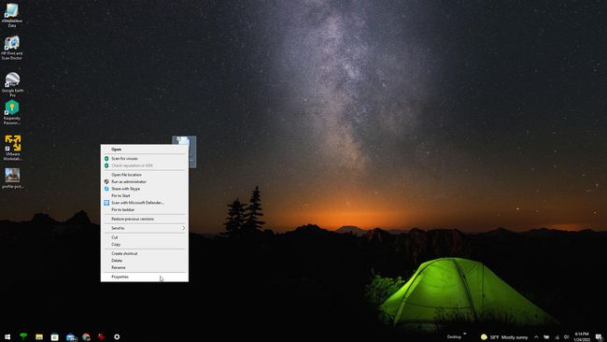
Task: Expand the Send to submenu
Action: pyautogui.click(x=145, y=228)
